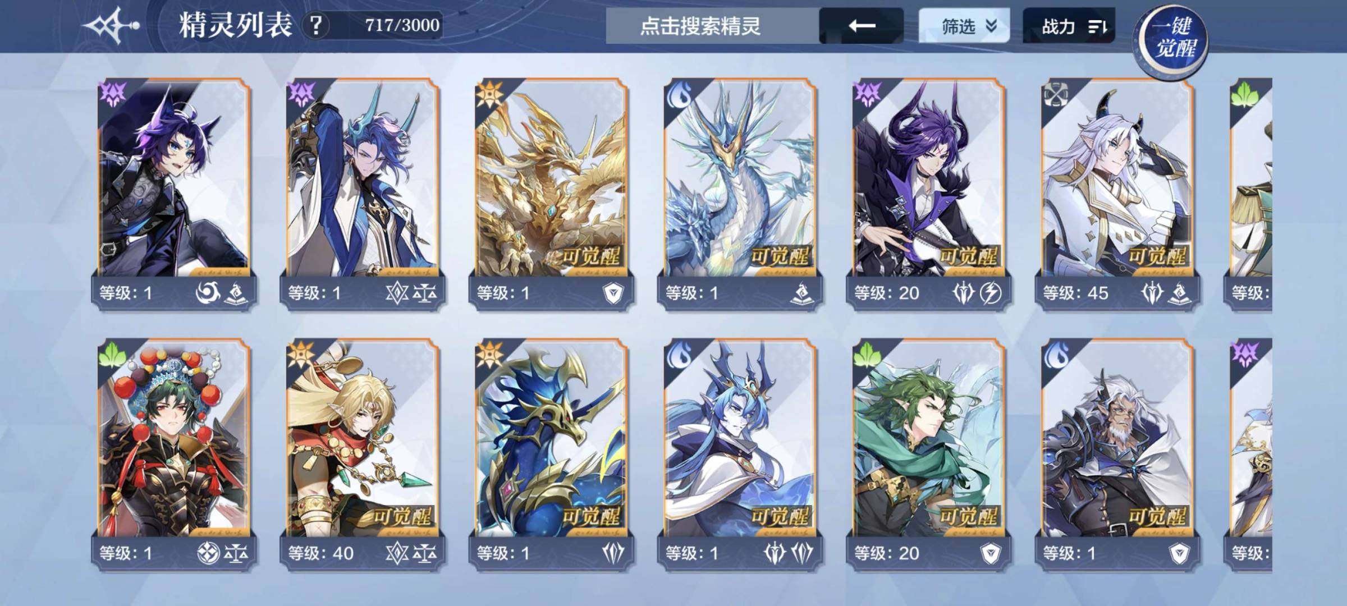The height and width of the screenshot is (606, 1347).
Task: Click the 一键觉醒 round button
Action: point(1172,38)
